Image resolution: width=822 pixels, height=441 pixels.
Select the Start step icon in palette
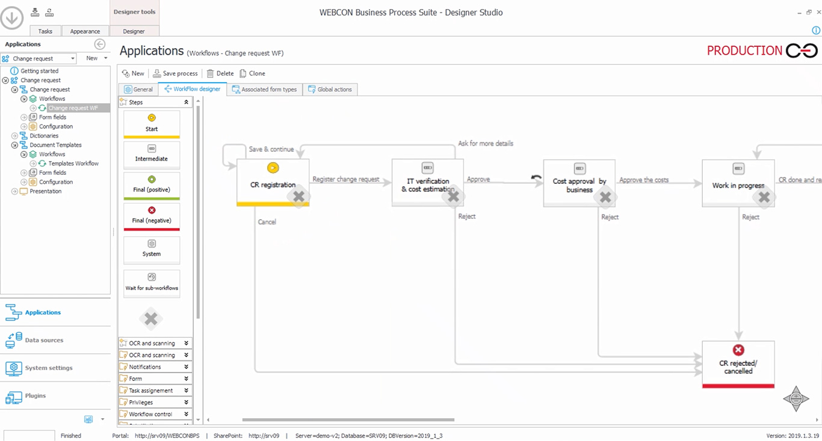(x=152, y=123)
